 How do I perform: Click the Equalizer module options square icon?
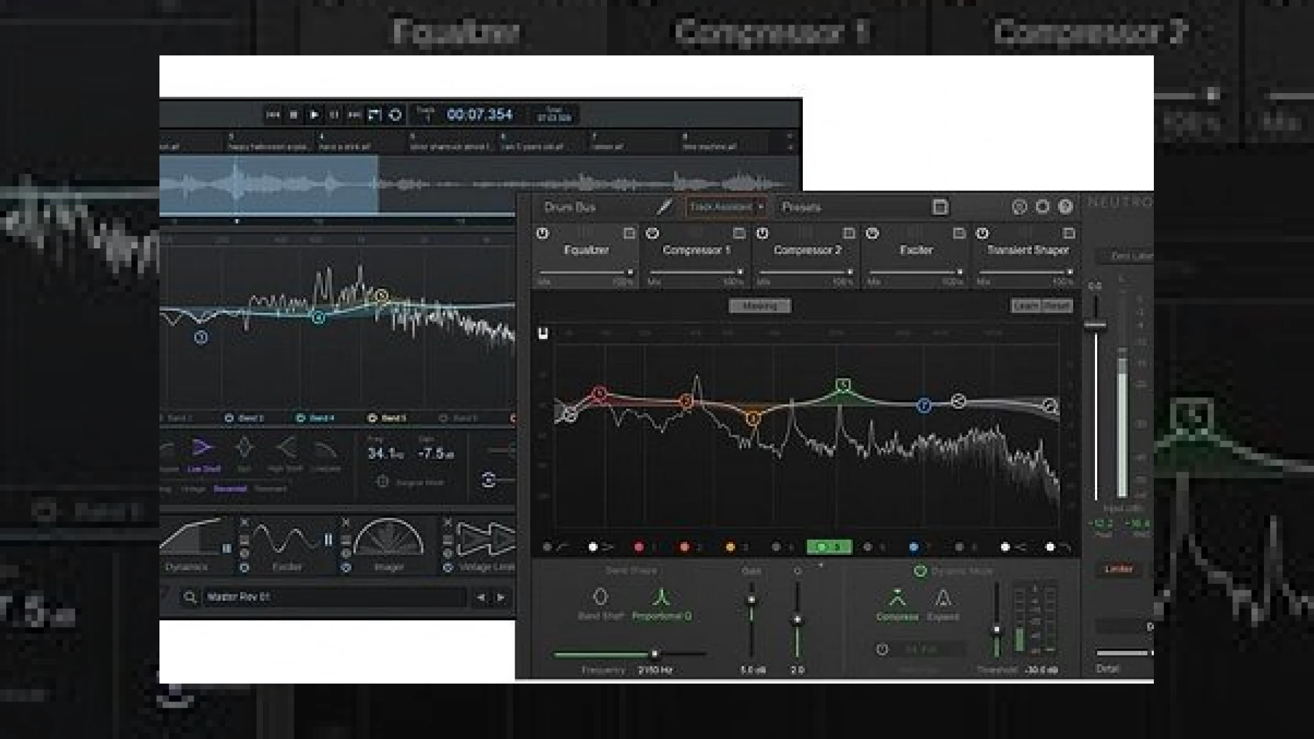(x=629, y=233)
